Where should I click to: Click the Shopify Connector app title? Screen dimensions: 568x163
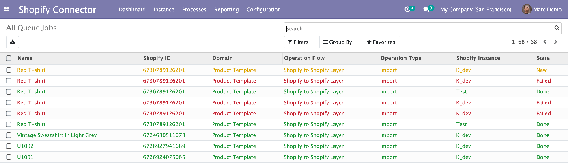pos(58,10)
